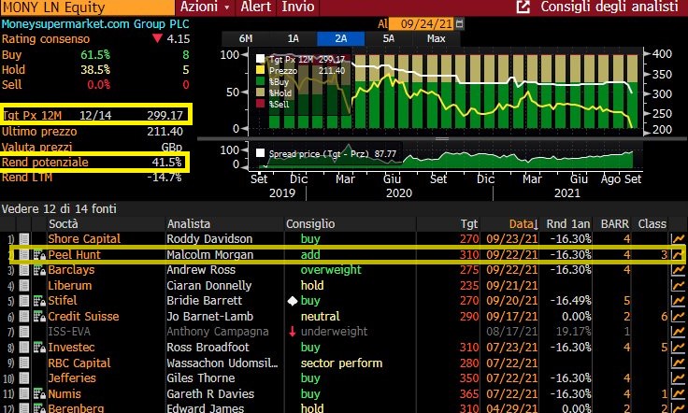This screenshot has height=413, width=688.
Task: Open the Numis row chart icon
Action: [678, 393]
